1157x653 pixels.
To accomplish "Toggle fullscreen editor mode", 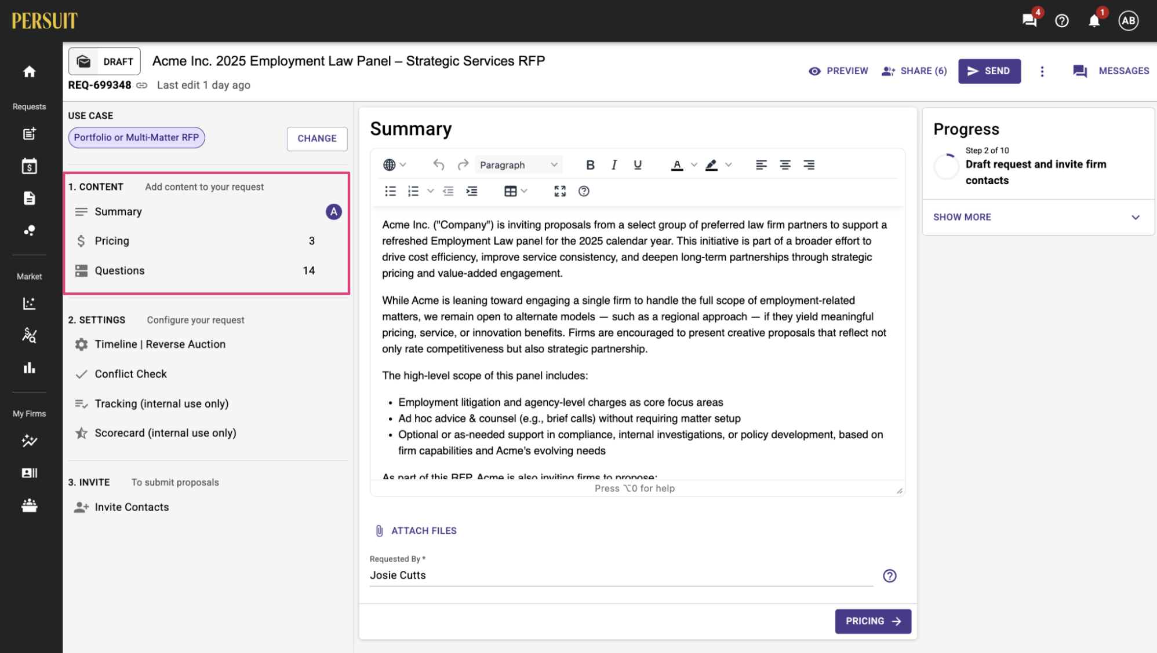I will [560, 191].
